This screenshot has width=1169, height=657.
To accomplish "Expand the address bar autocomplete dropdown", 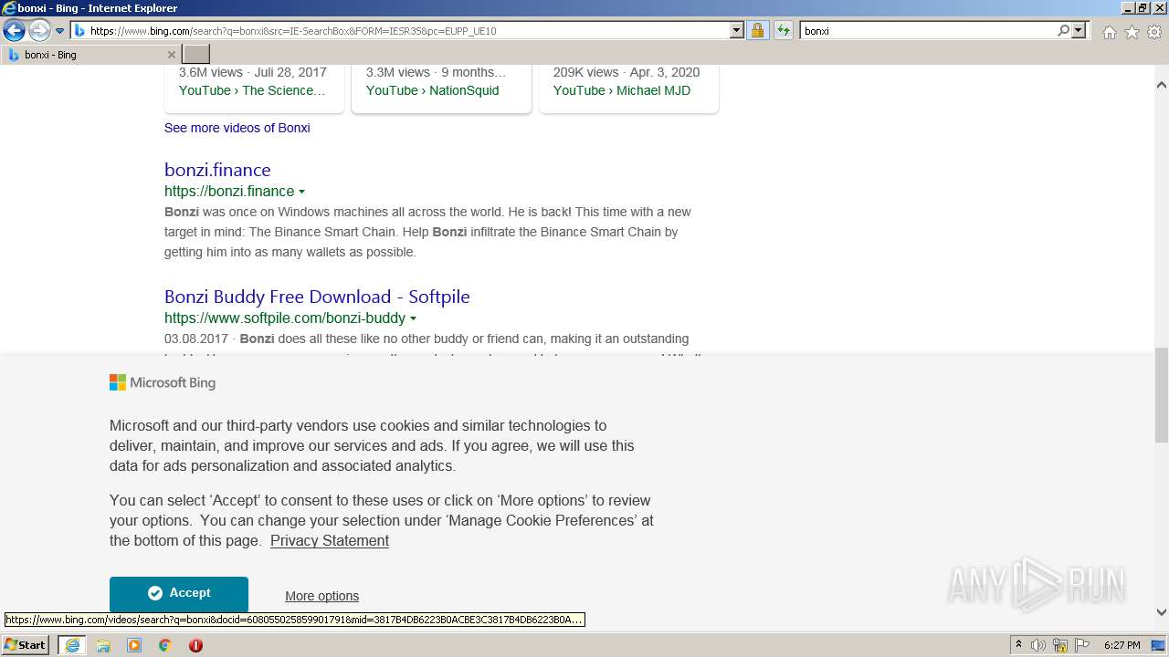I will [x=737, y=31].
